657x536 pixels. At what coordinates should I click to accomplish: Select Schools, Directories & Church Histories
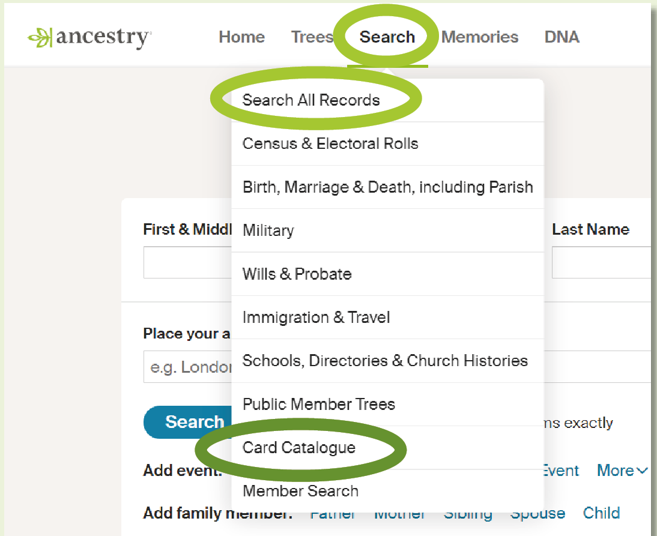[x=385, y=361]
